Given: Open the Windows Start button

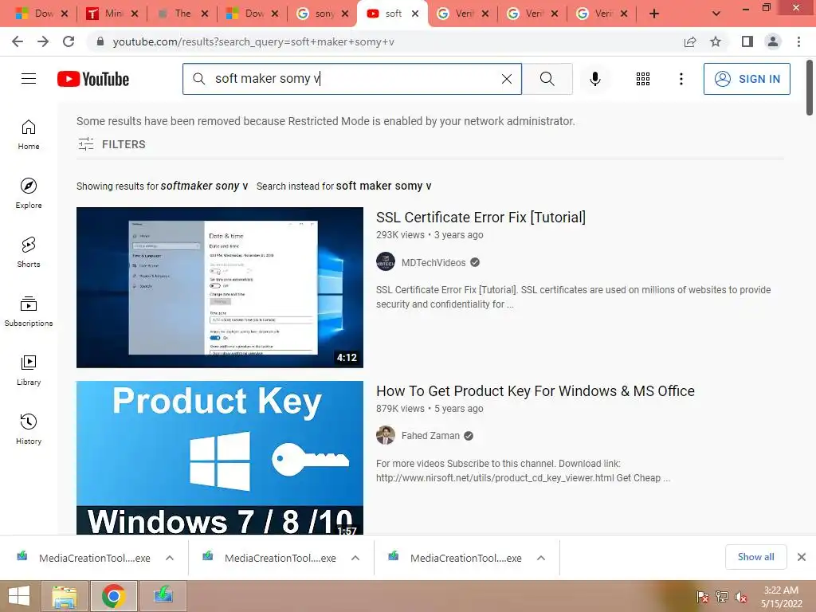Looking at the screenshot, I should [x=19, y=596].
